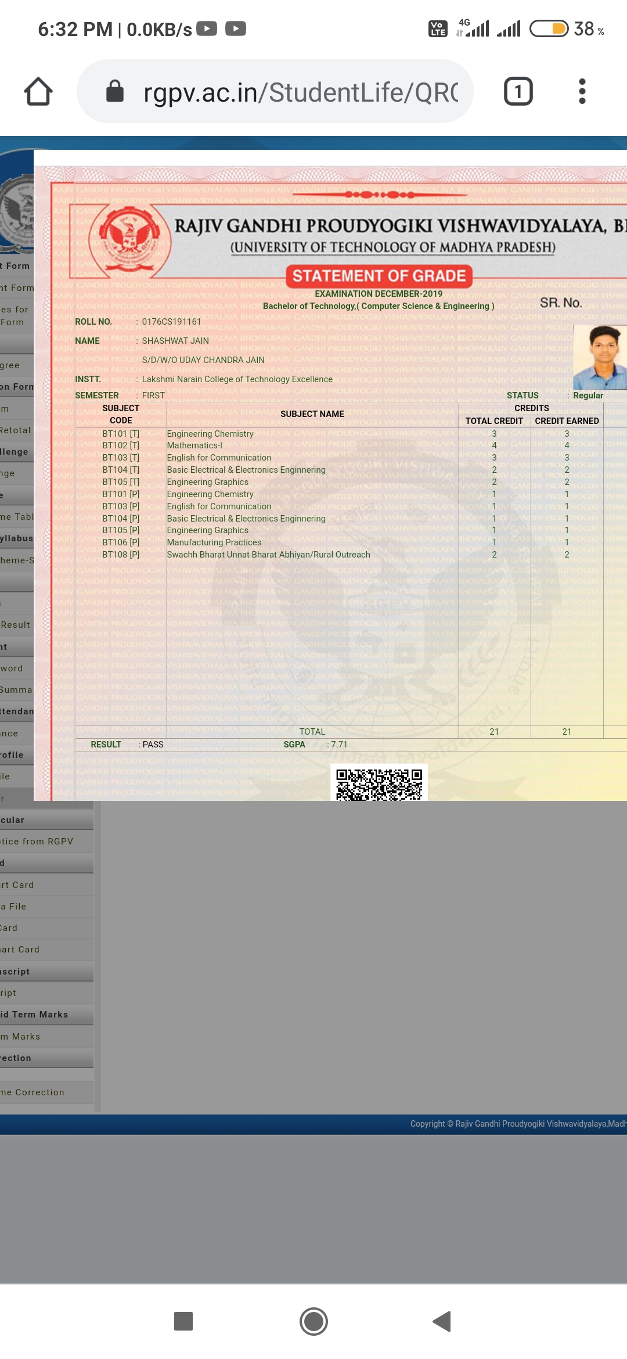
Task: Tap the padlock site security icon
Action: 115,91
